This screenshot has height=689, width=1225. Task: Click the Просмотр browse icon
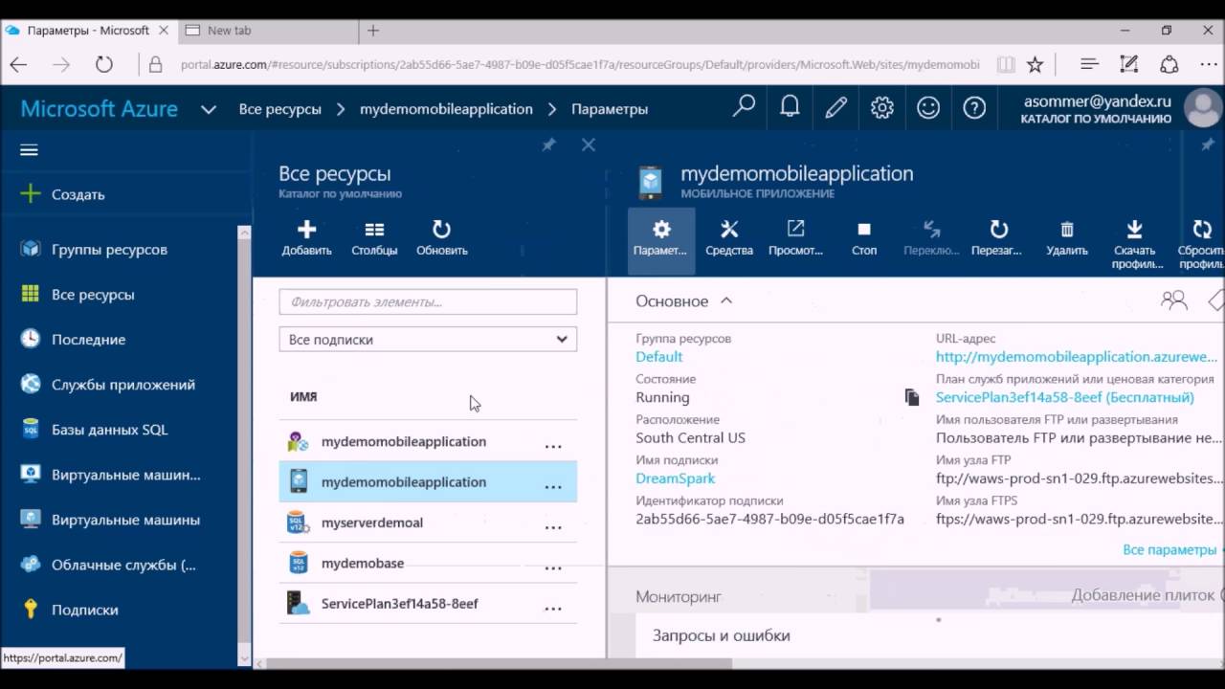pos(796,230)
